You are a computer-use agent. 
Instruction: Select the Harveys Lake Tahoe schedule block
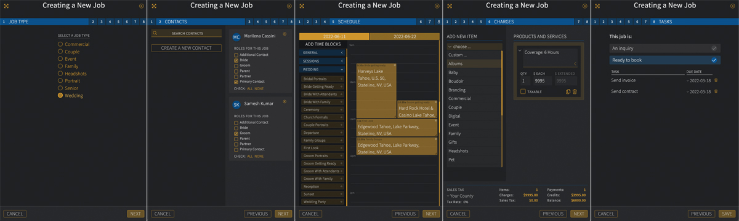(376, 91)
